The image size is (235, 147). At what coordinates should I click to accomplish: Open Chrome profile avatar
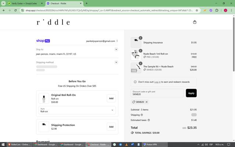coord(225,10)
